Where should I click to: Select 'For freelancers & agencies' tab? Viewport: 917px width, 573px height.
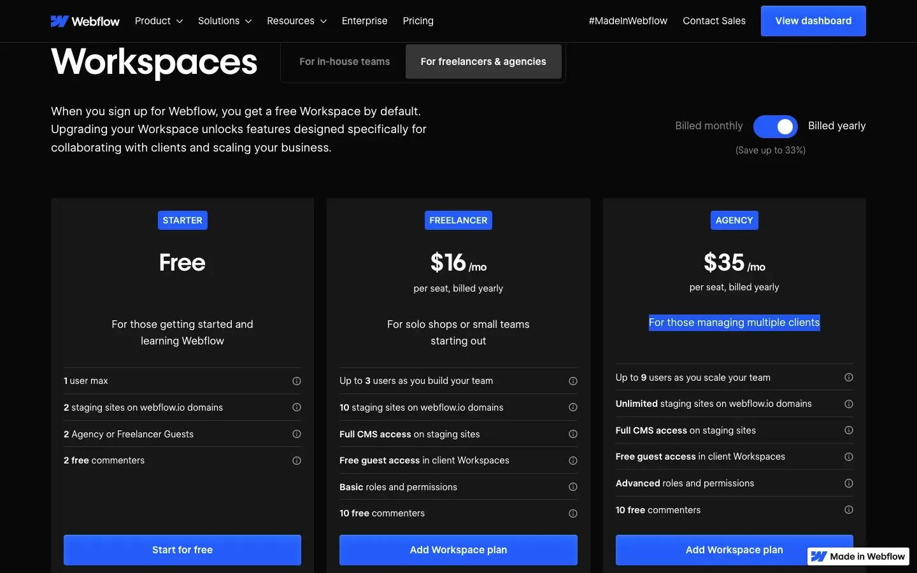tap(483, 62)
